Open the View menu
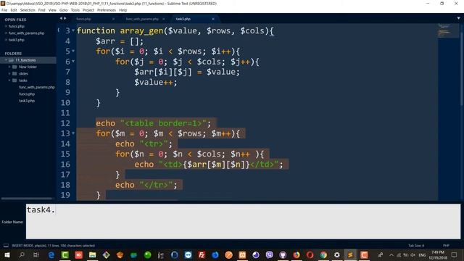 [x=52, y=10]
